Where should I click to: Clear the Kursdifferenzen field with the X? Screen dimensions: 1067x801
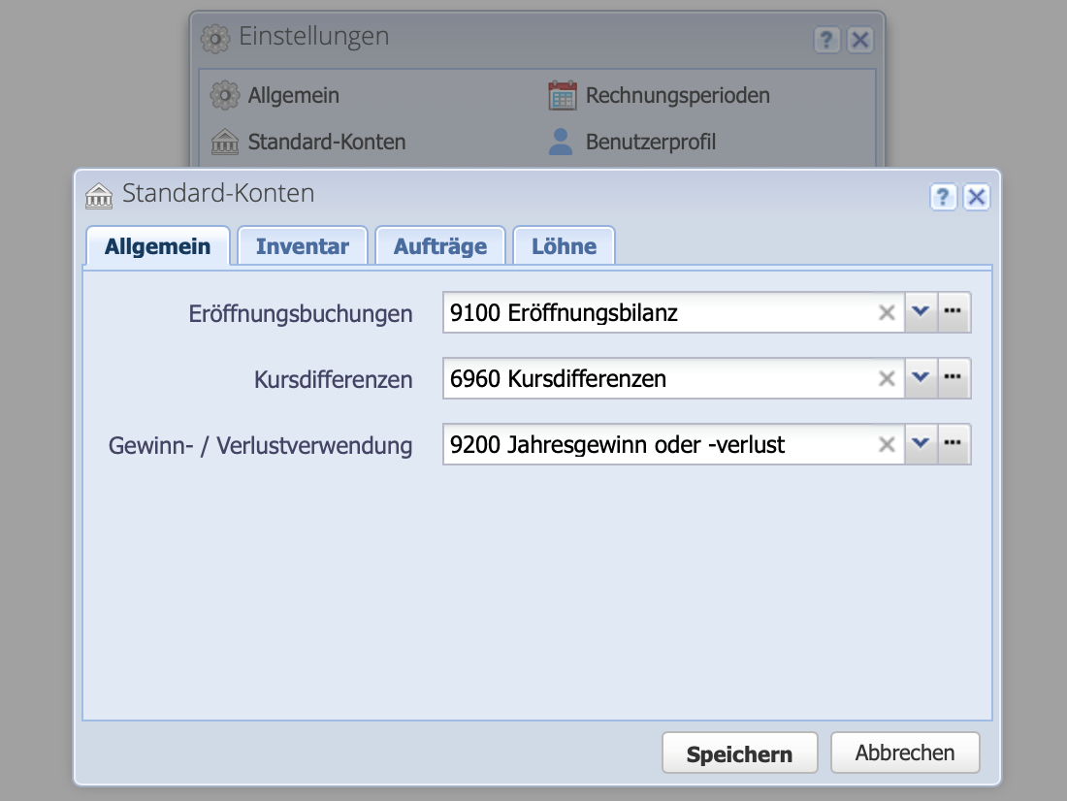click(x=886, y=378)
